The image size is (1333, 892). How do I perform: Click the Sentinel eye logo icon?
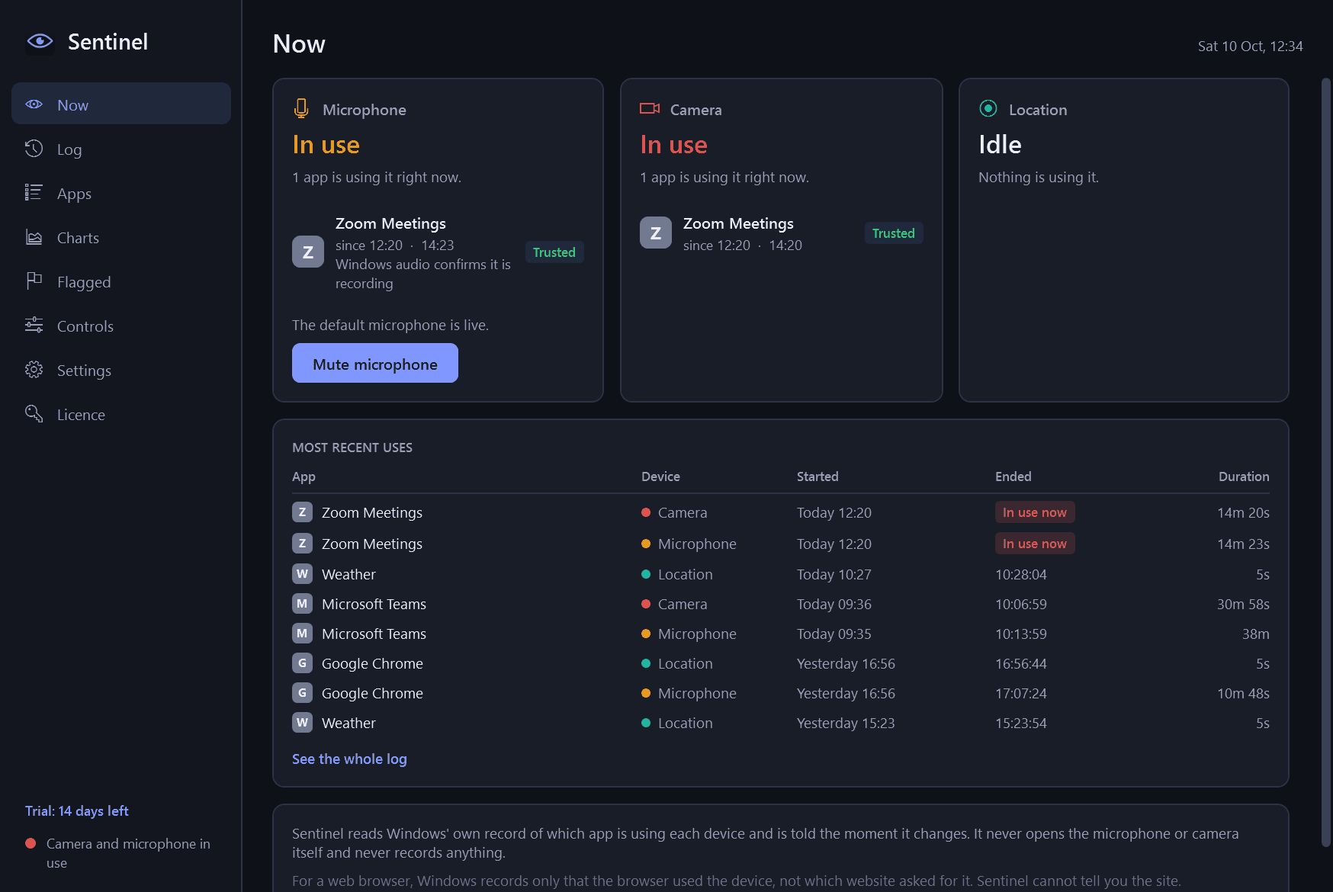coord(40,41)
